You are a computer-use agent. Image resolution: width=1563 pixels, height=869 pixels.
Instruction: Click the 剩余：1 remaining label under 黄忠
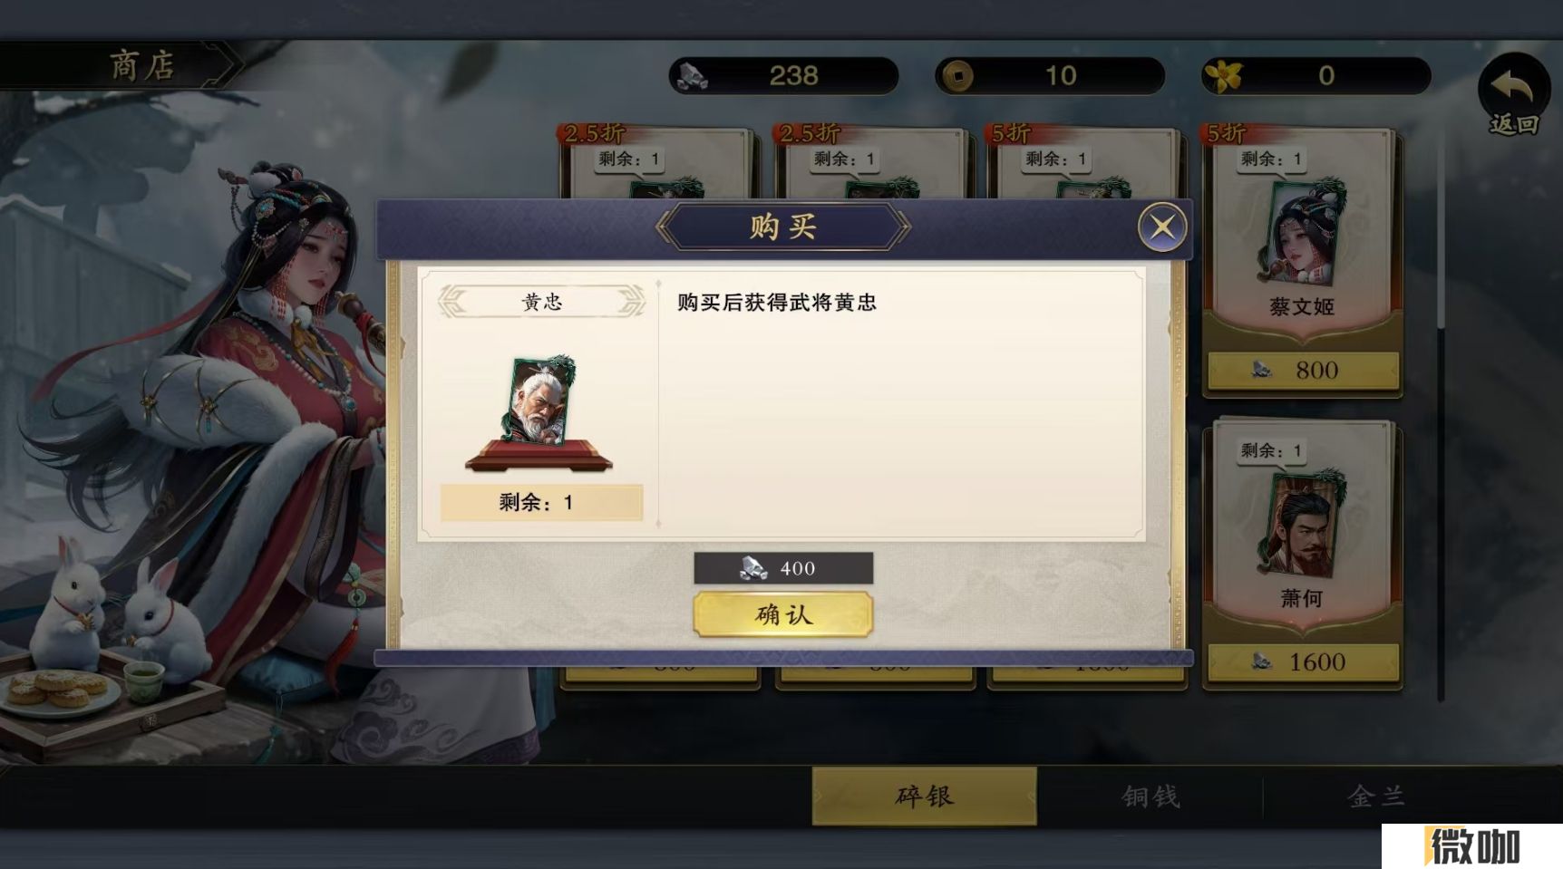(541, 502)
